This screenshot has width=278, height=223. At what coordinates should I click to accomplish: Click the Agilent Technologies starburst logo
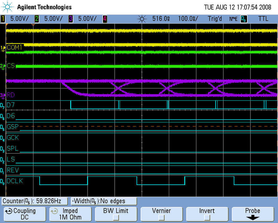point(8,7)
